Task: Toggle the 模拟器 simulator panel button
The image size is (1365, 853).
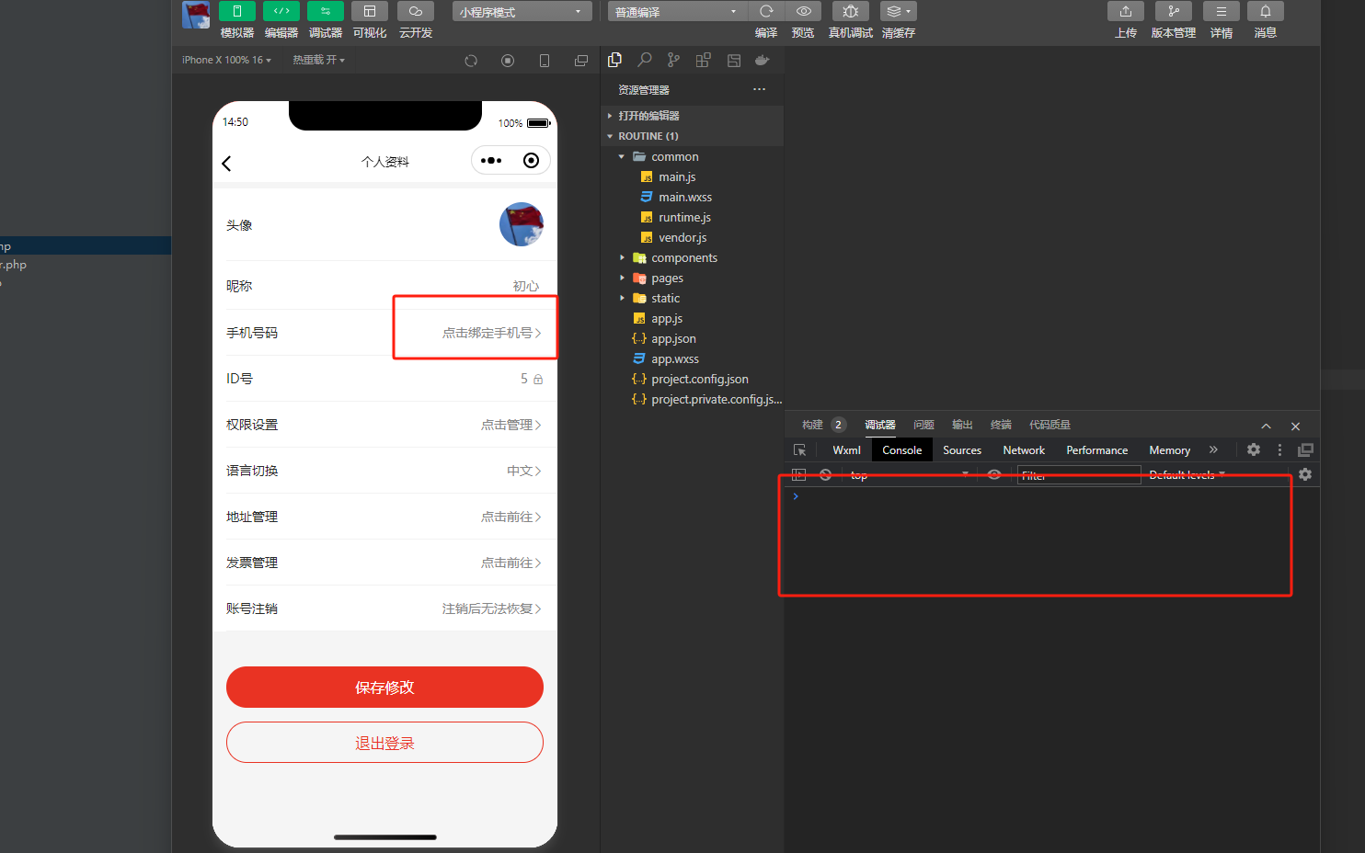Action: [236, 11]
